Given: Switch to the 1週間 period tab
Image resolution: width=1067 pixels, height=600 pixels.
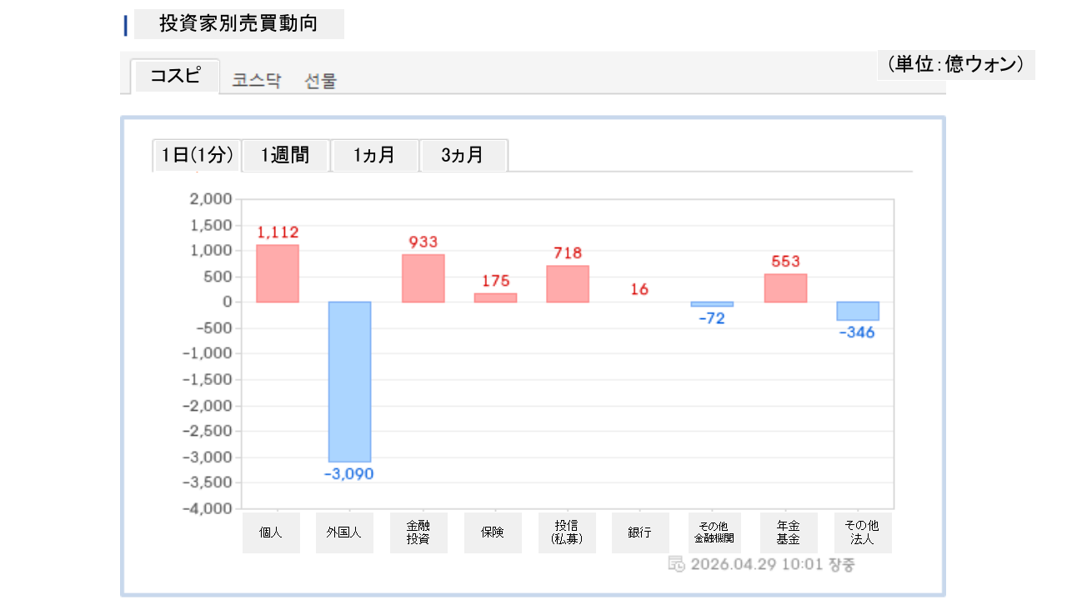Looking at the screenshot, I should (285, 155).
